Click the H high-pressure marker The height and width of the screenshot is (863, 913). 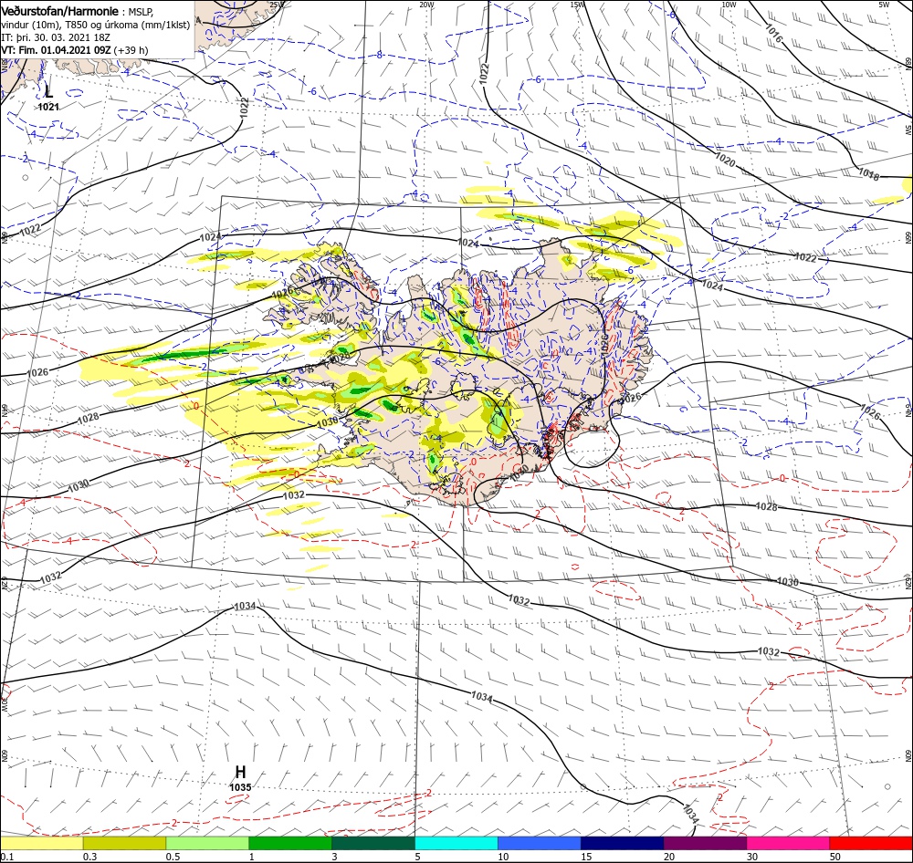tap(240, 772)
